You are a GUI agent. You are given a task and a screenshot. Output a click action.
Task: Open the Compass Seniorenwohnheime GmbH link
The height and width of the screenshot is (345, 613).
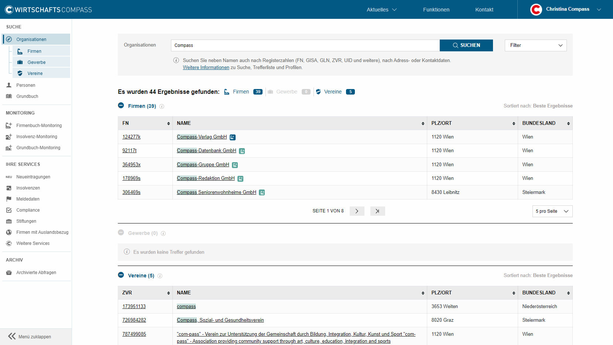pos(216,192)
